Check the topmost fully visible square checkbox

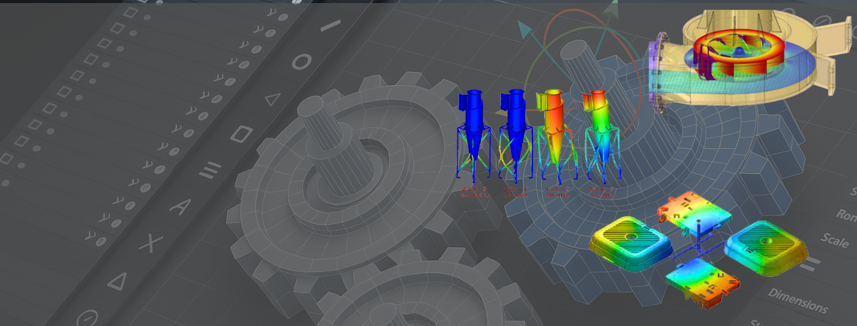tap(130, 12)
